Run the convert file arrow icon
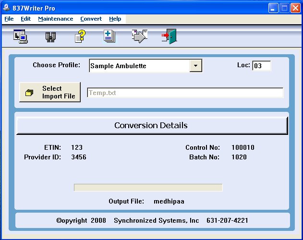This screenshot has height=240, width=303. pyautogui.click(x=140, y=36)
